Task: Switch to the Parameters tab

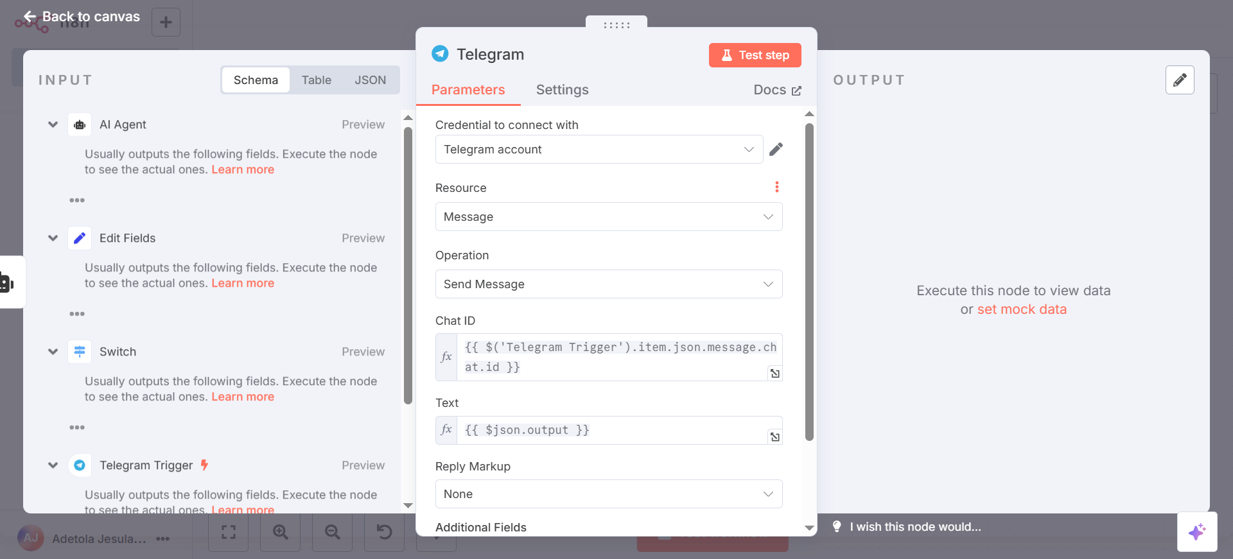Action: tap(468, 90)
